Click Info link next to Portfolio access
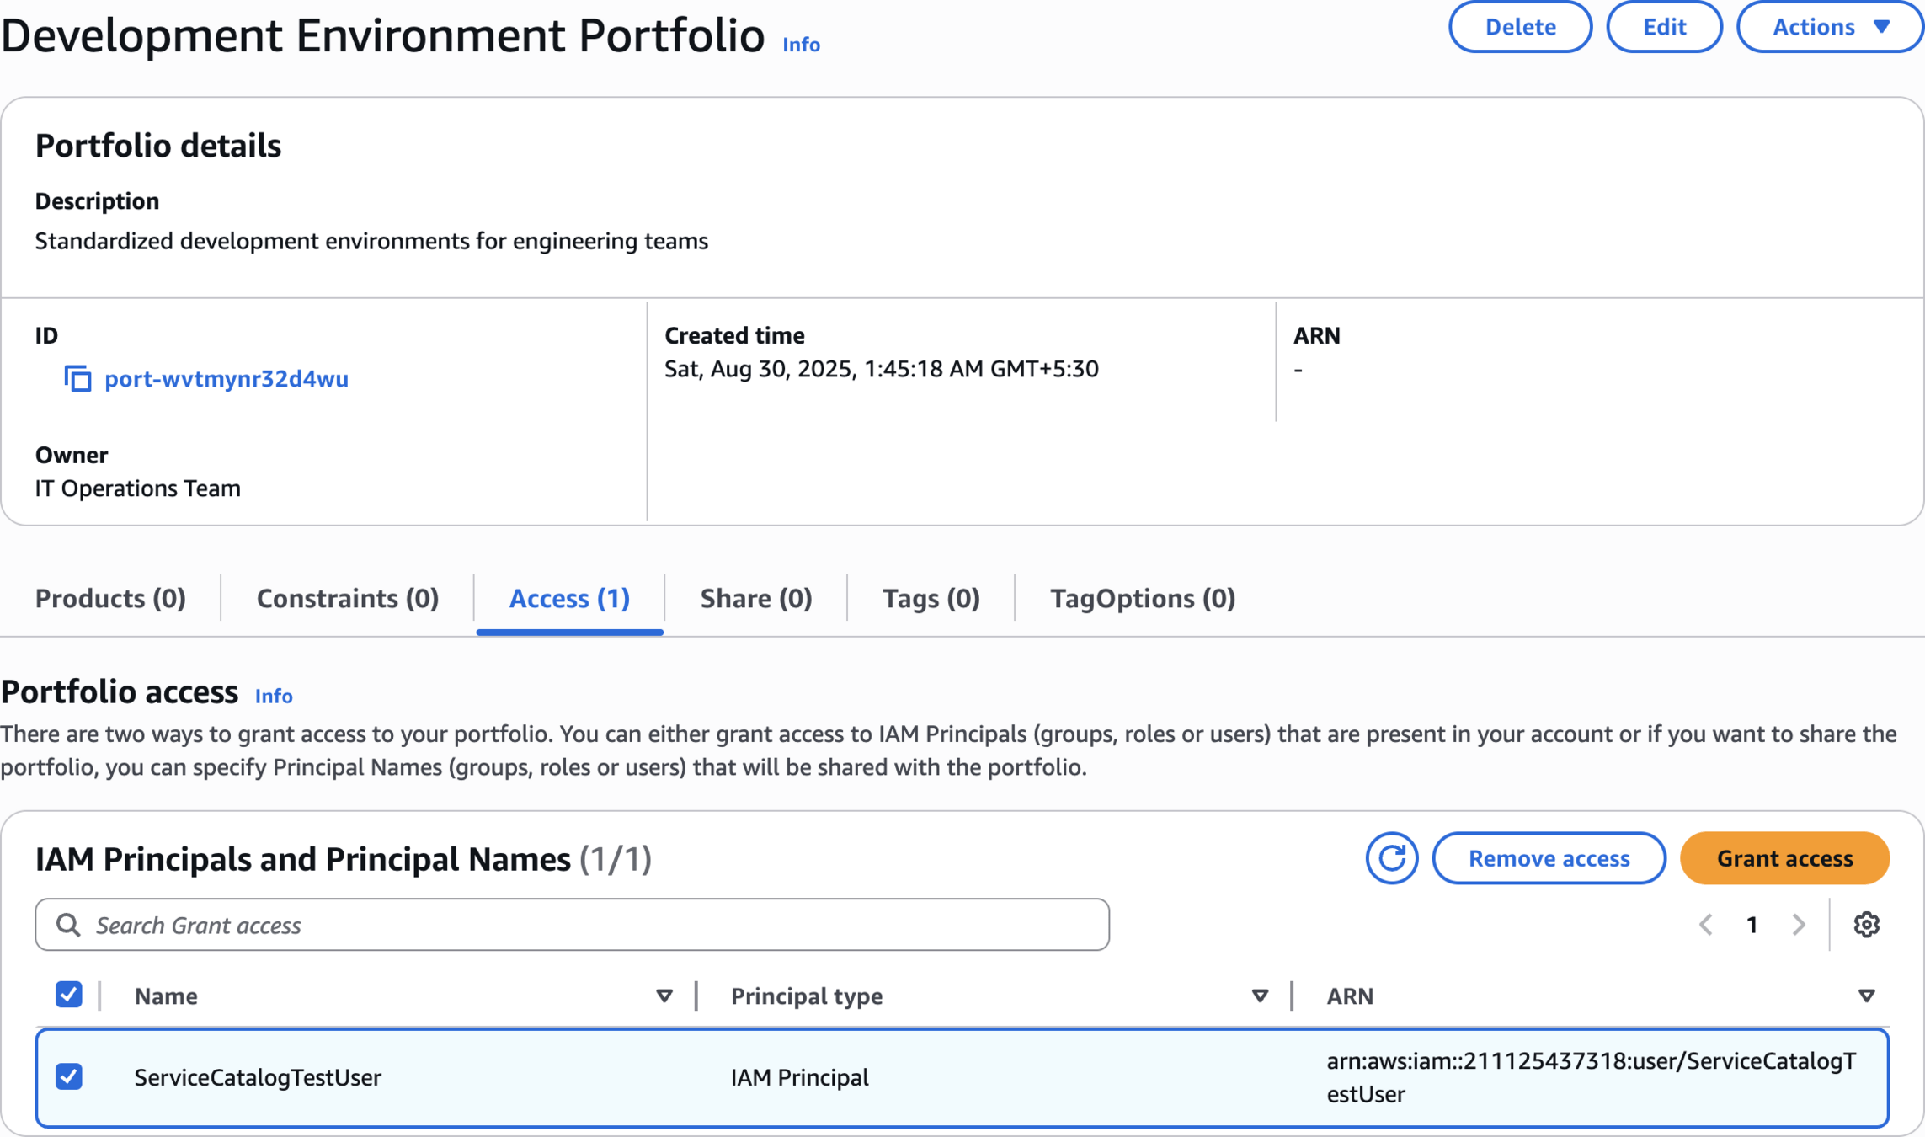 coord(274,696)
